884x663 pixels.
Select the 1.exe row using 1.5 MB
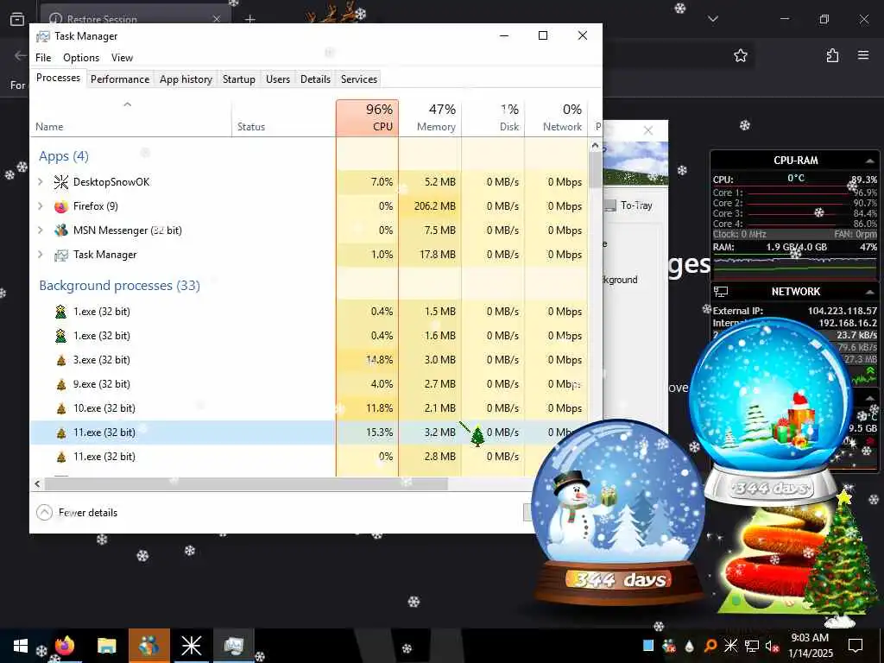coord(308,312)
